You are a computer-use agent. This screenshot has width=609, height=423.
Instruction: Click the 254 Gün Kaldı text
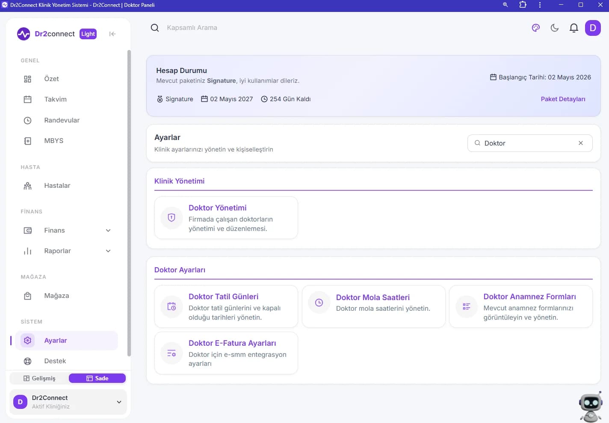(x=290, y=99)
